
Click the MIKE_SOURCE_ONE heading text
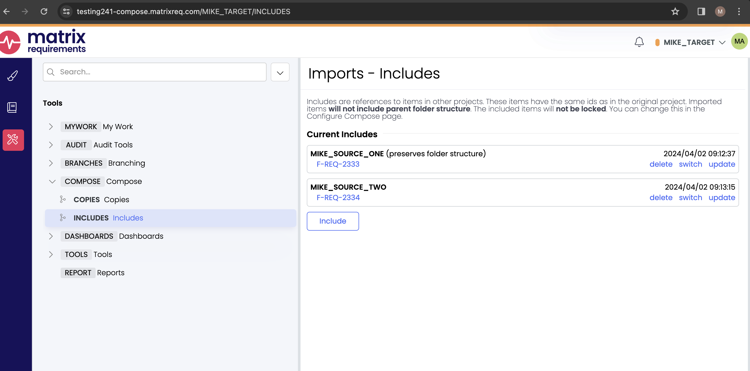[347, 154]
